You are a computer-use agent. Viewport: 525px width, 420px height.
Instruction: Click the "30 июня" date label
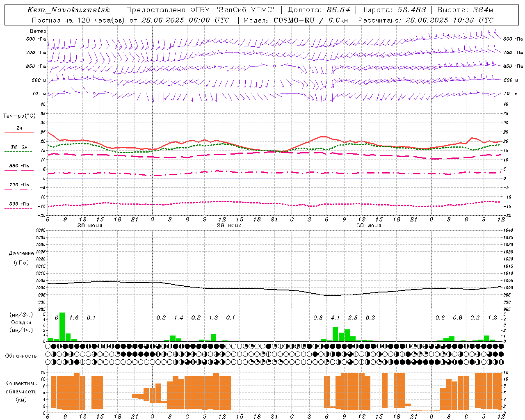tap(368, 226)
